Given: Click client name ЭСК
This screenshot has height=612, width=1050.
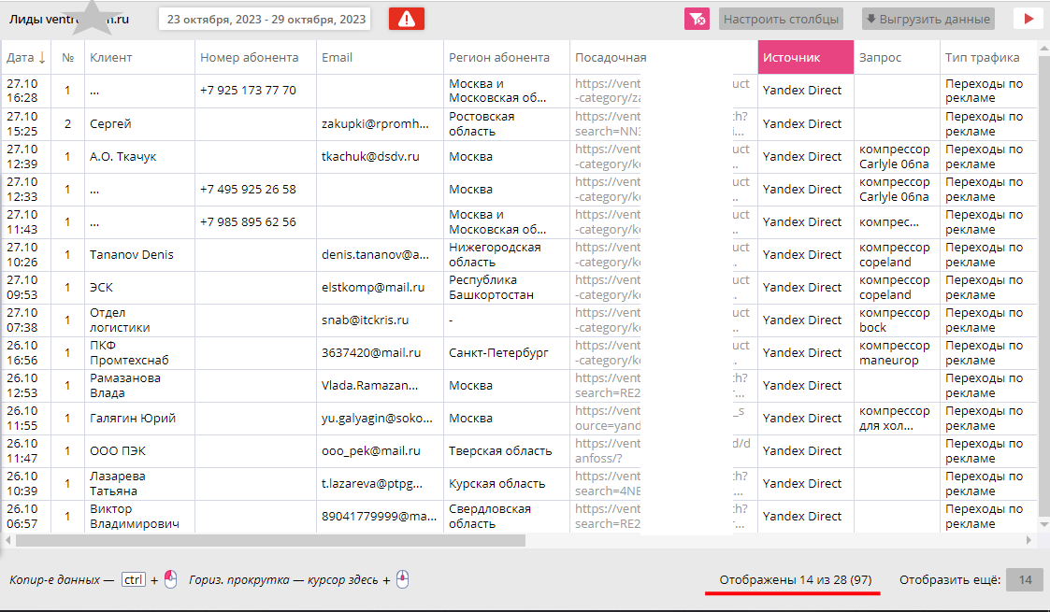Looking at the screenshot, I should point(101,288).
